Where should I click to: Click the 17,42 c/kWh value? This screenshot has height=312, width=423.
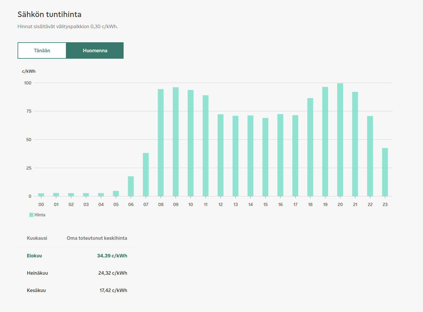point(113,290)
